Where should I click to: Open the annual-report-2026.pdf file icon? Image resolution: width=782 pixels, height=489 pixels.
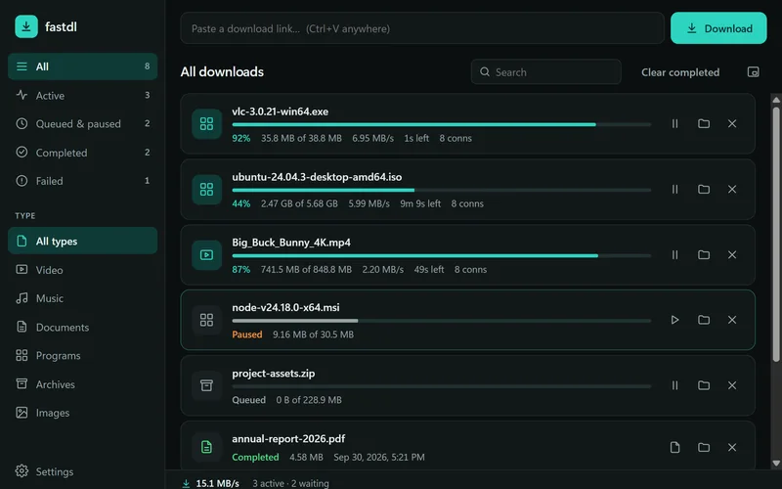pos(674,447)
